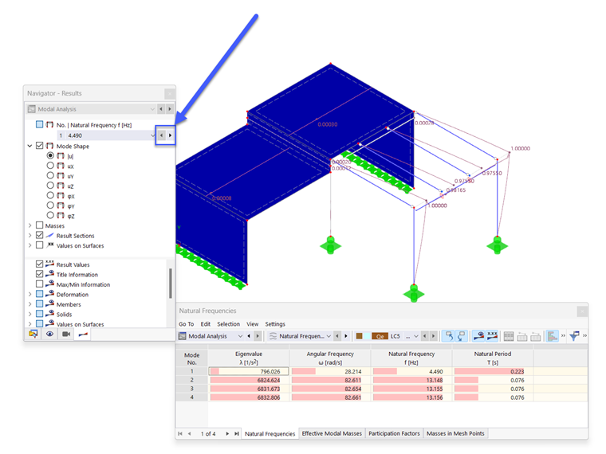Click the x.xx result values icon in table toolbar
This screenshot has width=606, height=454.
point(493,336)
